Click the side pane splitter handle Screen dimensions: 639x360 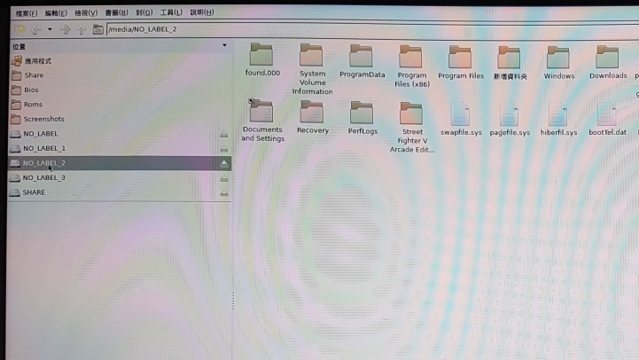pos(233,301)
